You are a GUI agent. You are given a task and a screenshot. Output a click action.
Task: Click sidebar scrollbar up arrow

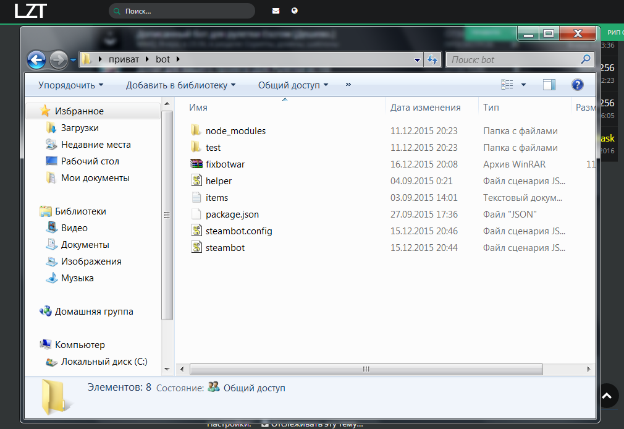tap(167, 104)
